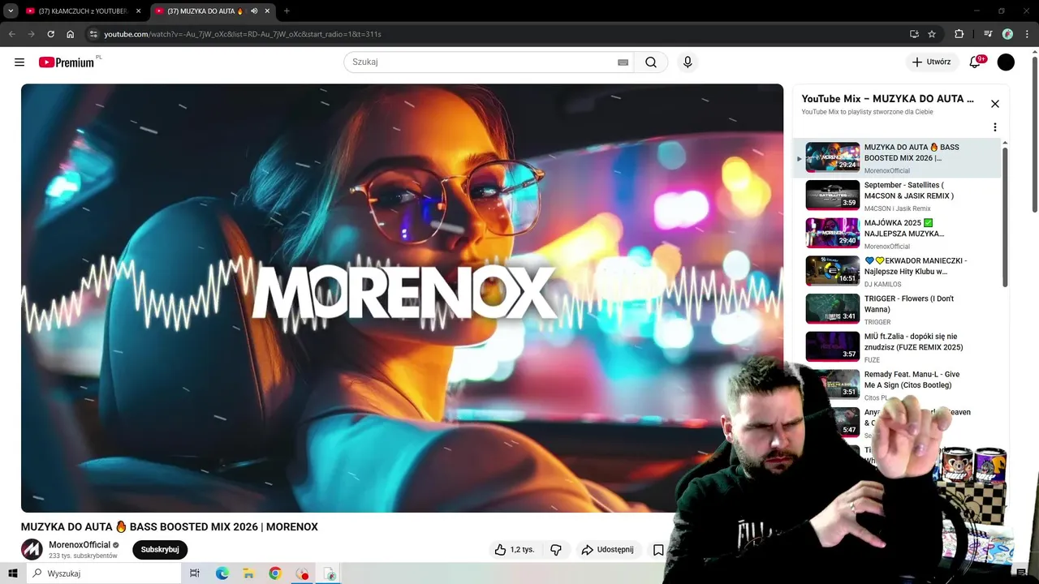The height and width of the screenshot is (584, 1039).
Task: Reload the current page
Action: coord(50,34)
